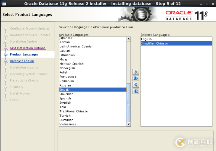The image size is (216, 151).
Task: Select Polish in the Available Languages list
Action: click(93, 72)
